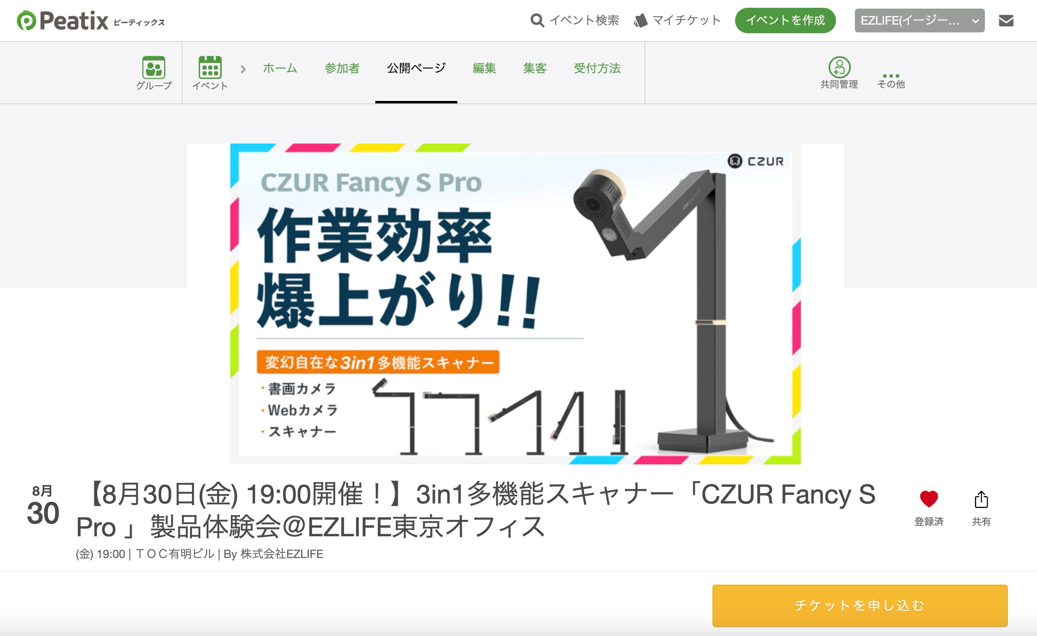The width and height of the screenshot is (1037, 636).
Task: Open the 集客 tab
Action: 534,68
